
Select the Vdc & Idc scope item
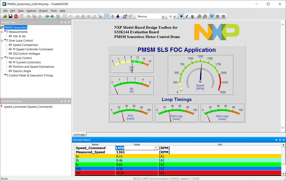[x=19, y=36]
